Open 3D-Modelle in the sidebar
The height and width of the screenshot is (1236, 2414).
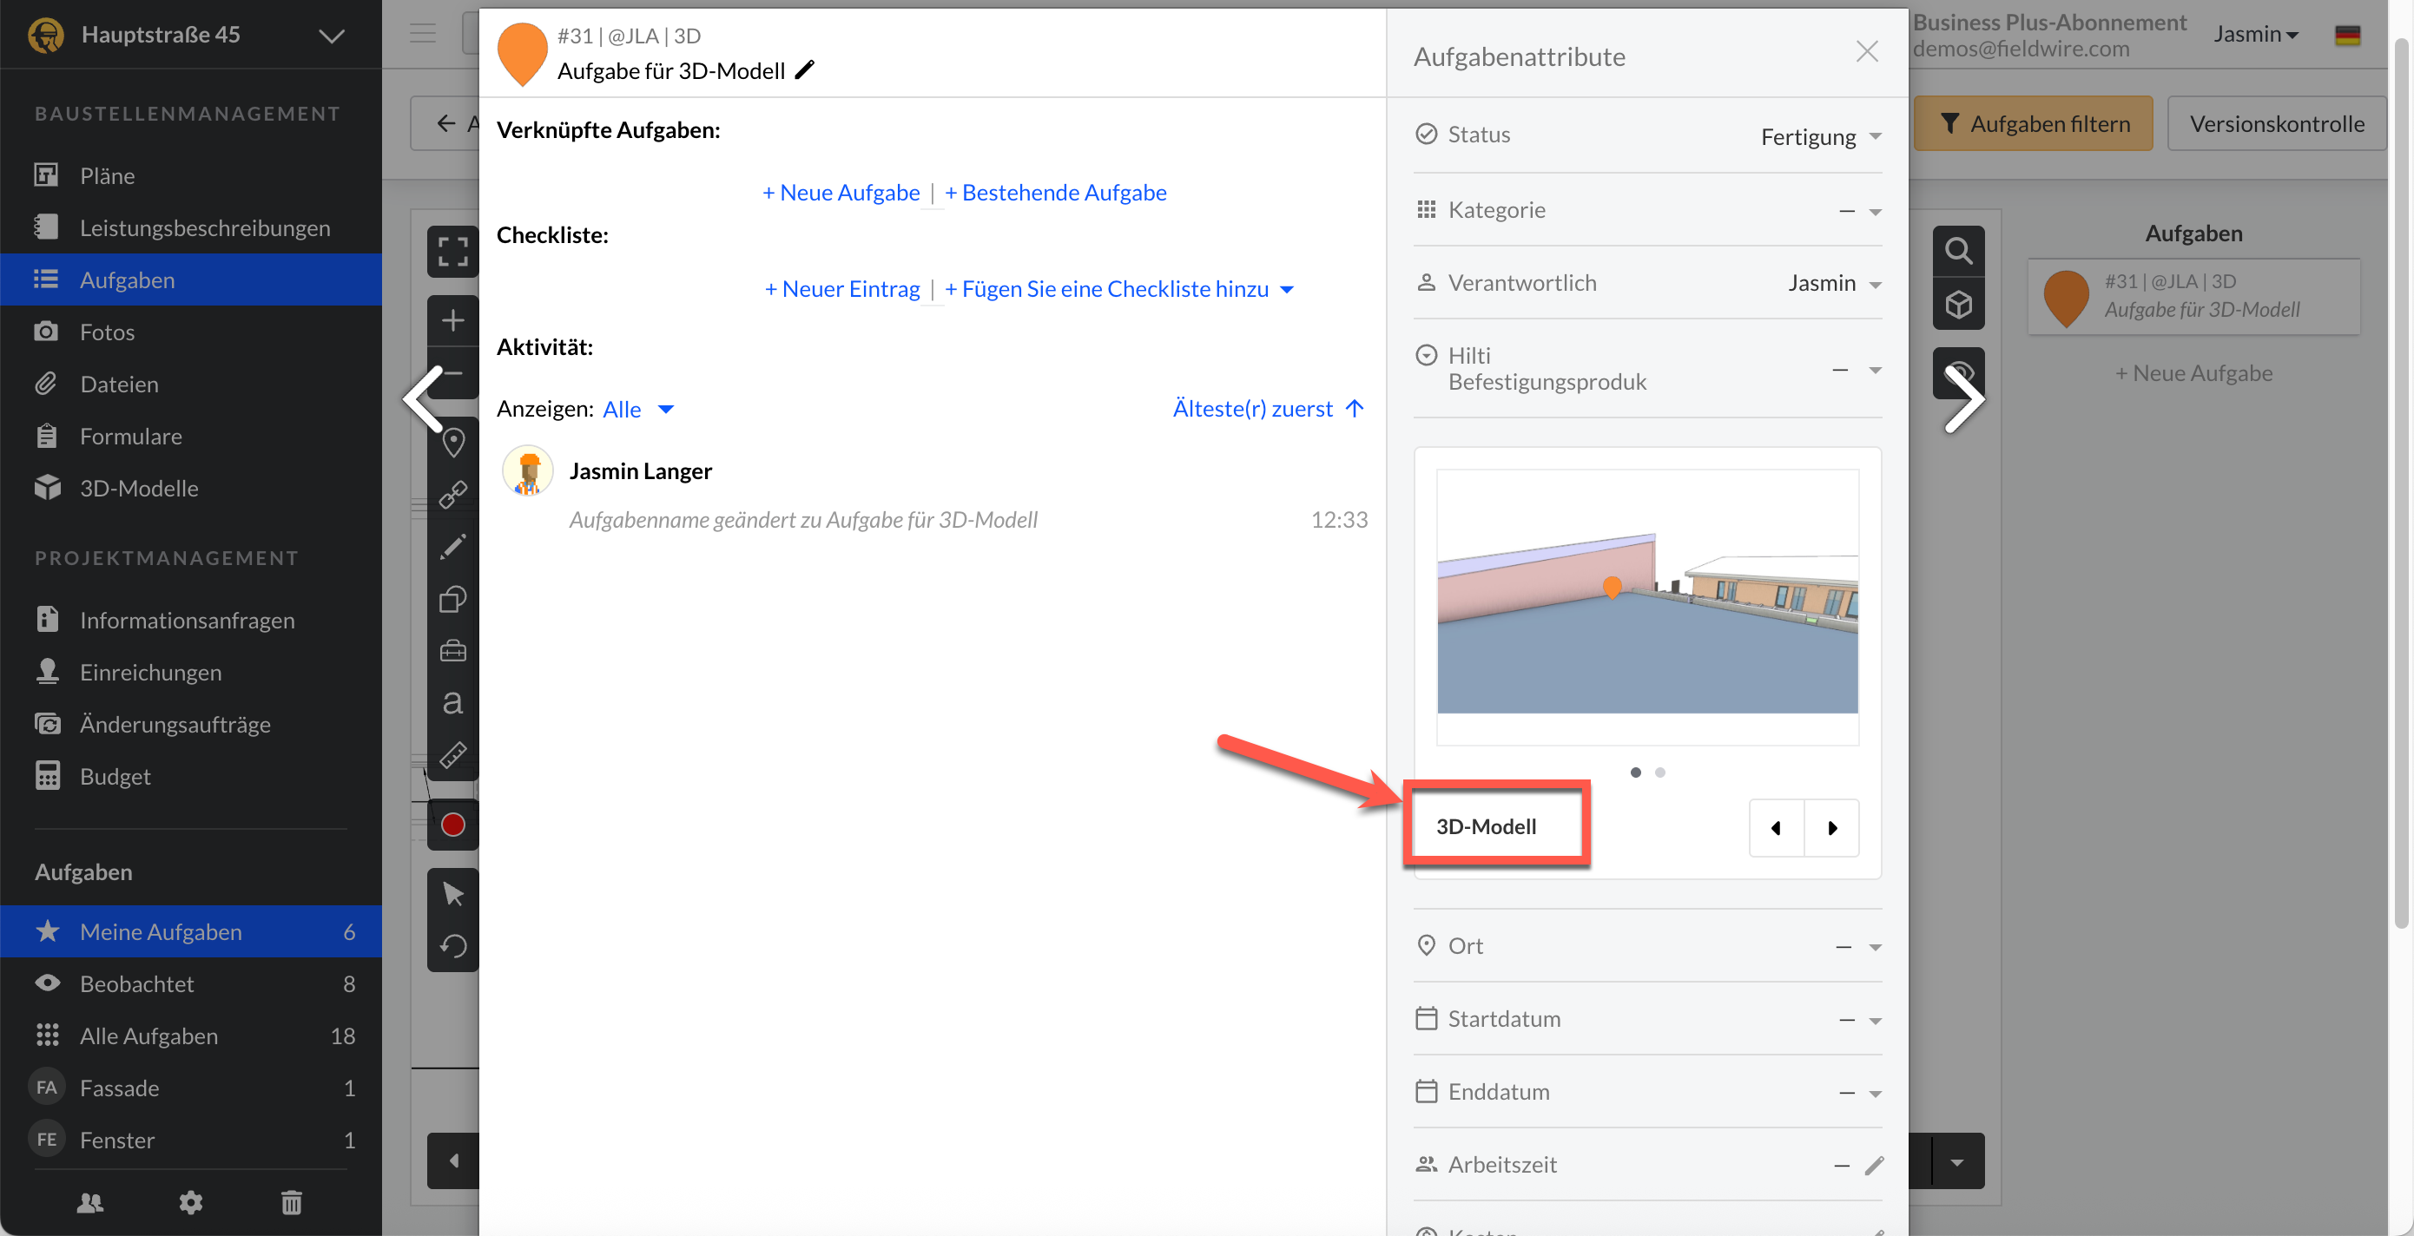(139, 488)
